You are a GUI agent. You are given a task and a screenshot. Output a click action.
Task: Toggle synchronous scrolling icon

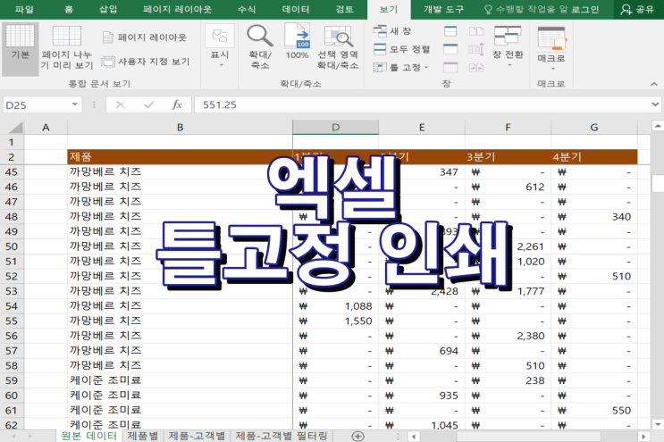[x=476, y=49]
